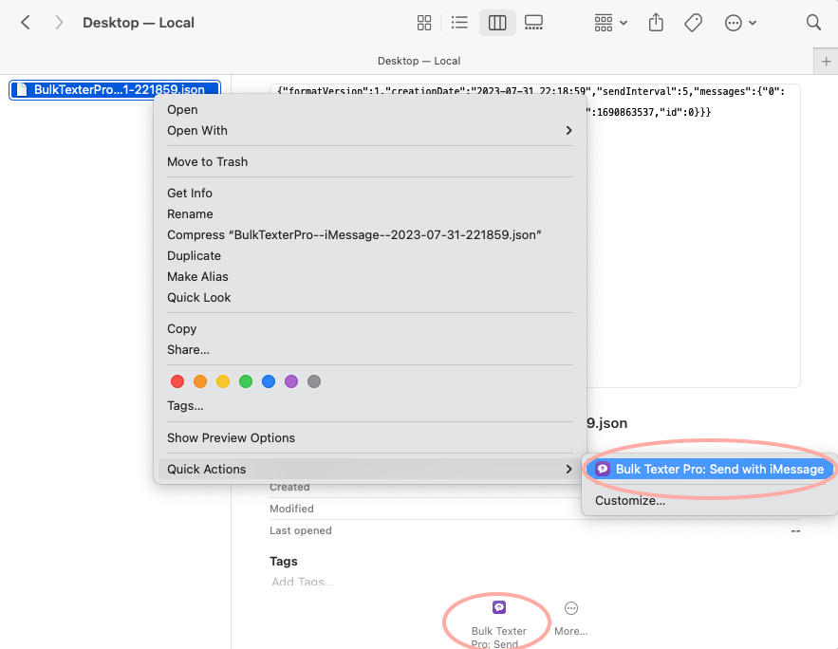The width and height of the screenshot is (838, 649).
Task: Open the More actions dropdown menu
Action: (x=740, y=22)
